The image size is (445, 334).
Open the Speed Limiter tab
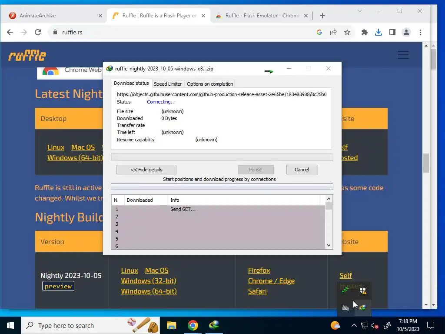pos(168,84)
